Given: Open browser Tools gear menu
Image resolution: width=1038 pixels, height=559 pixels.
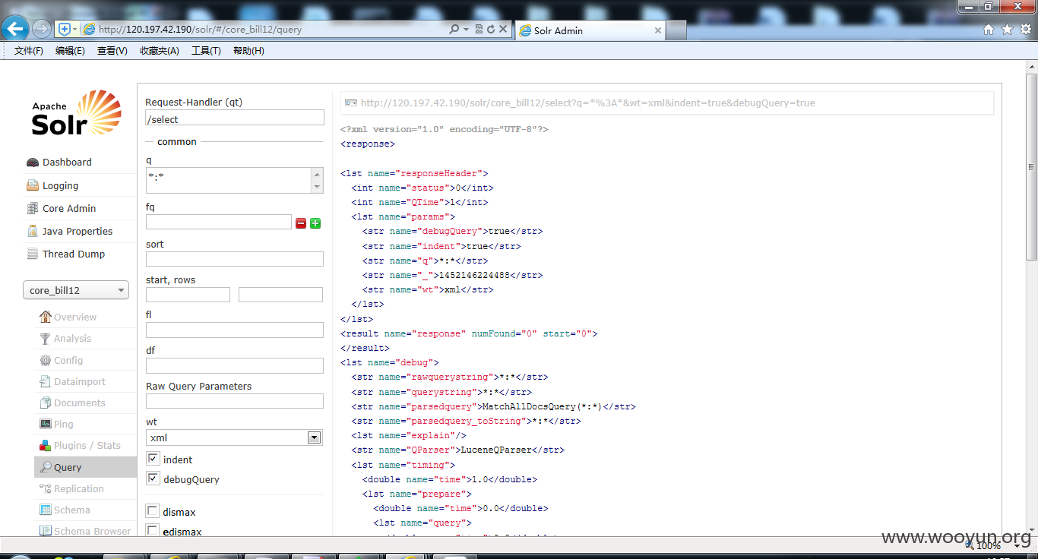Looking at the screenshot, I should [1026, 30].
